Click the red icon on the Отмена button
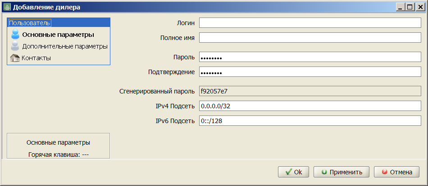The height and width of the screenshot is (186, 428). pos(385,172)
